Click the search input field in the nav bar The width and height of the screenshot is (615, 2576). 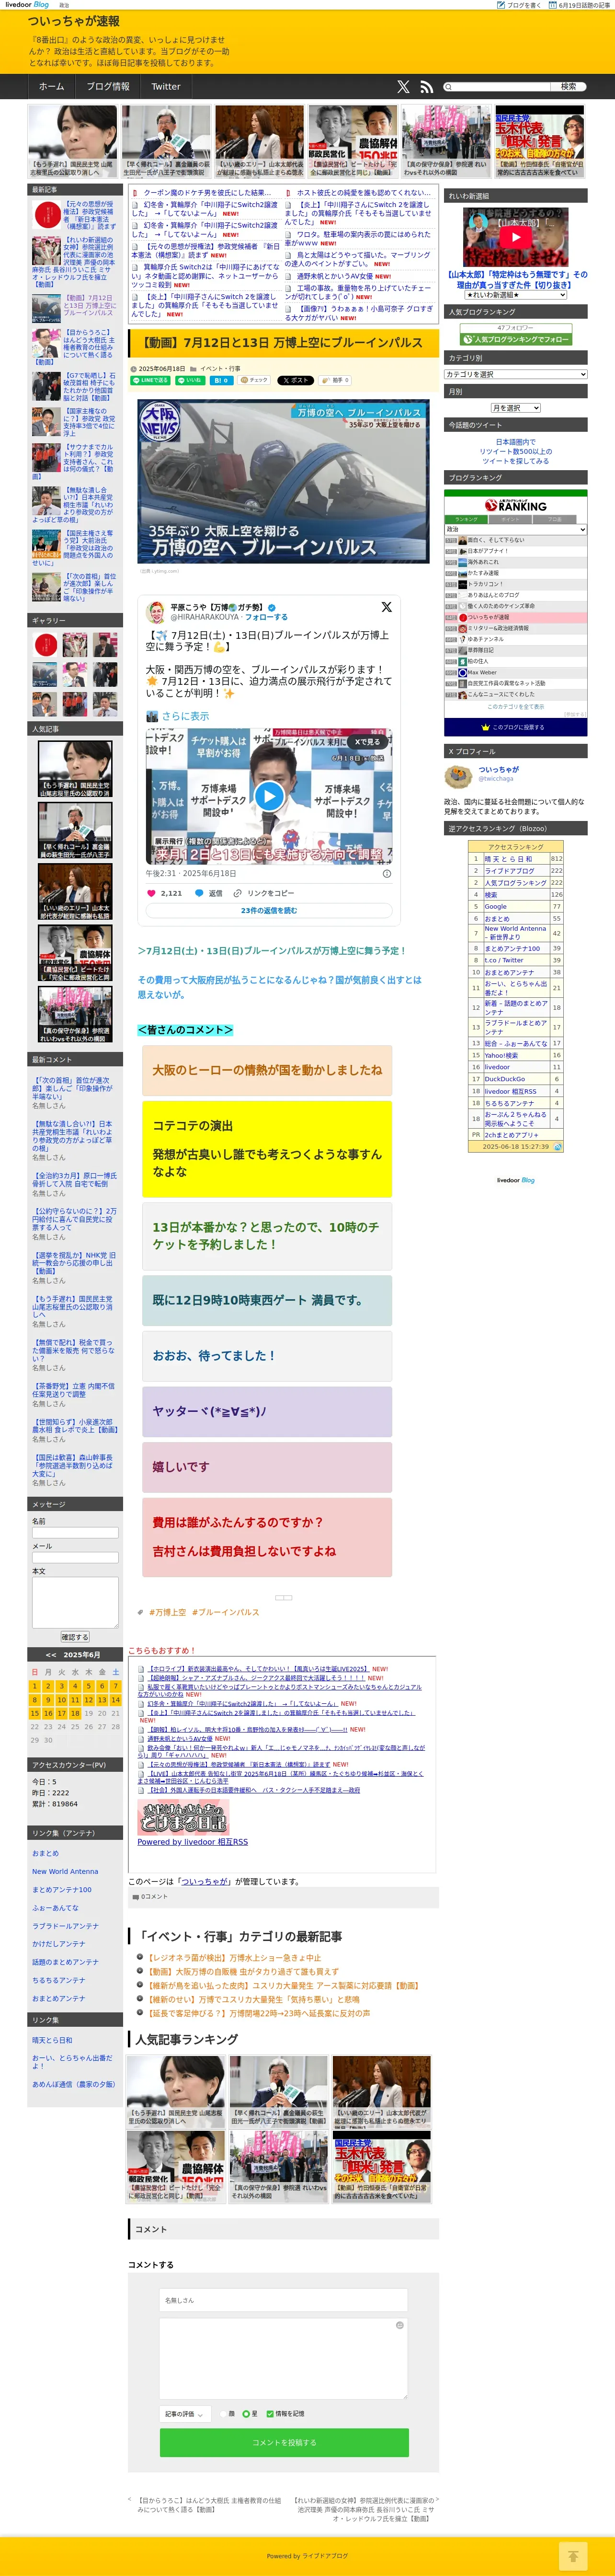point(497,87)
